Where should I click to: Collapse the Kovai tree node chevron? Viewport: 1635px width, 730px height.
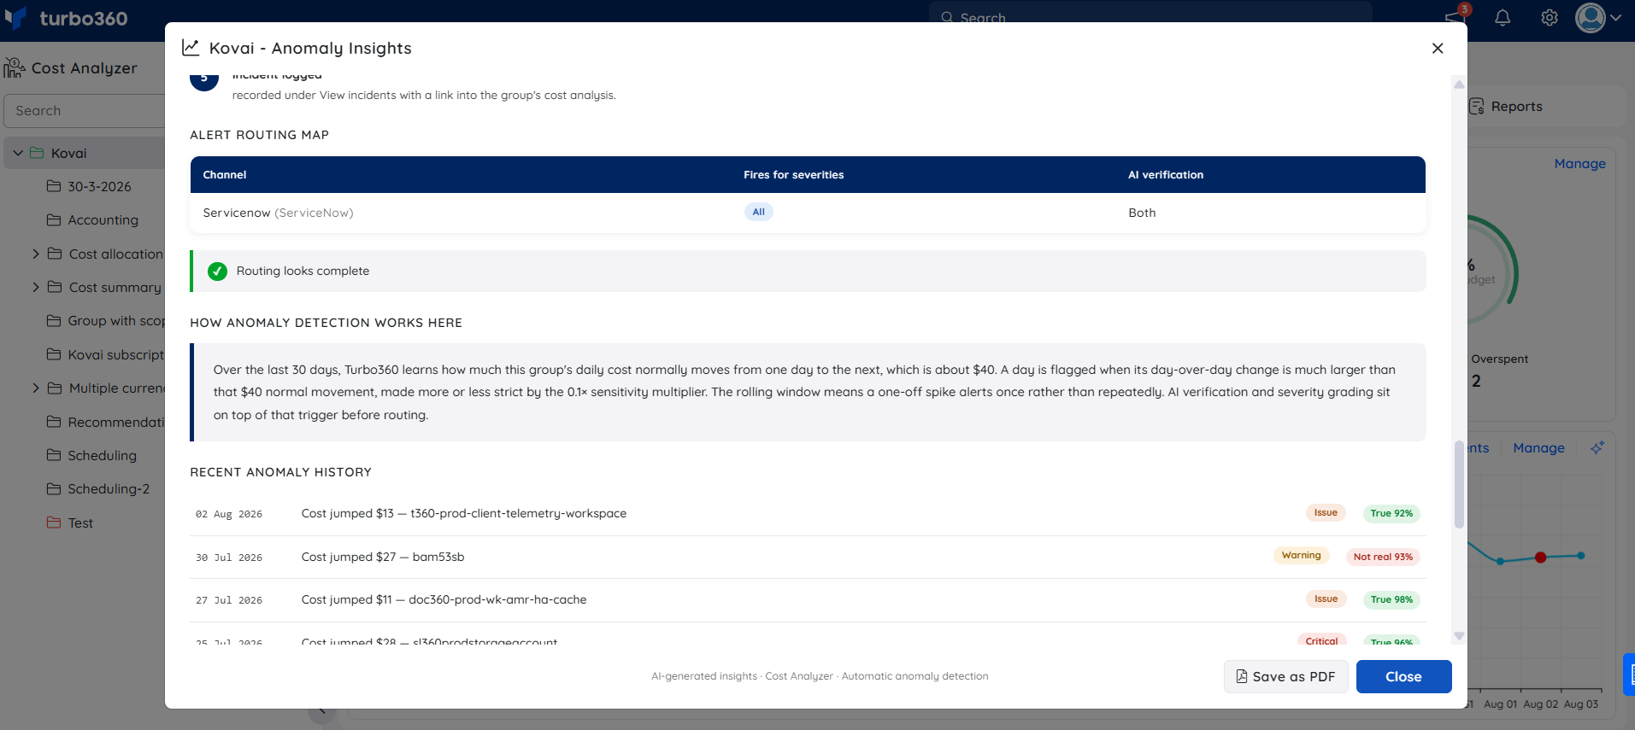18,153
